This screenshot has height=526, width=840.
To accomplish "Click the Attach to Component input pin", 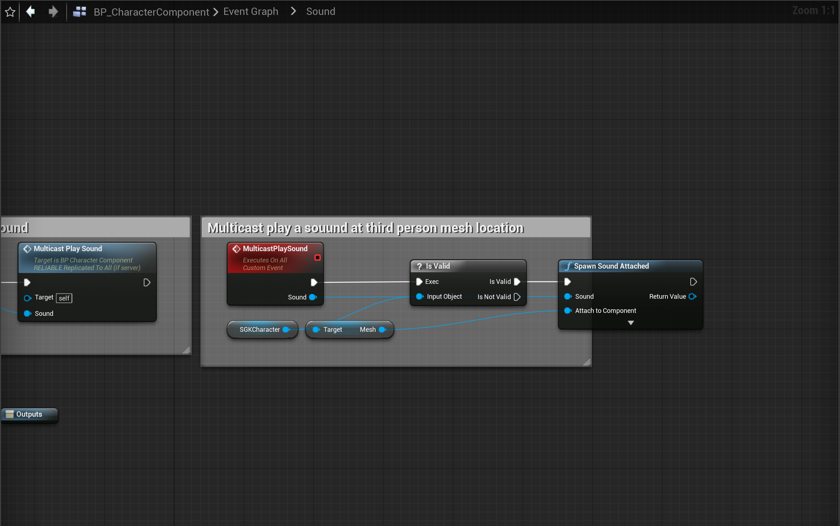I will click(568, 311).
